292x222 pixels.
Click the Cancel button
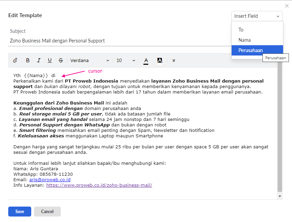click(47, 212)
